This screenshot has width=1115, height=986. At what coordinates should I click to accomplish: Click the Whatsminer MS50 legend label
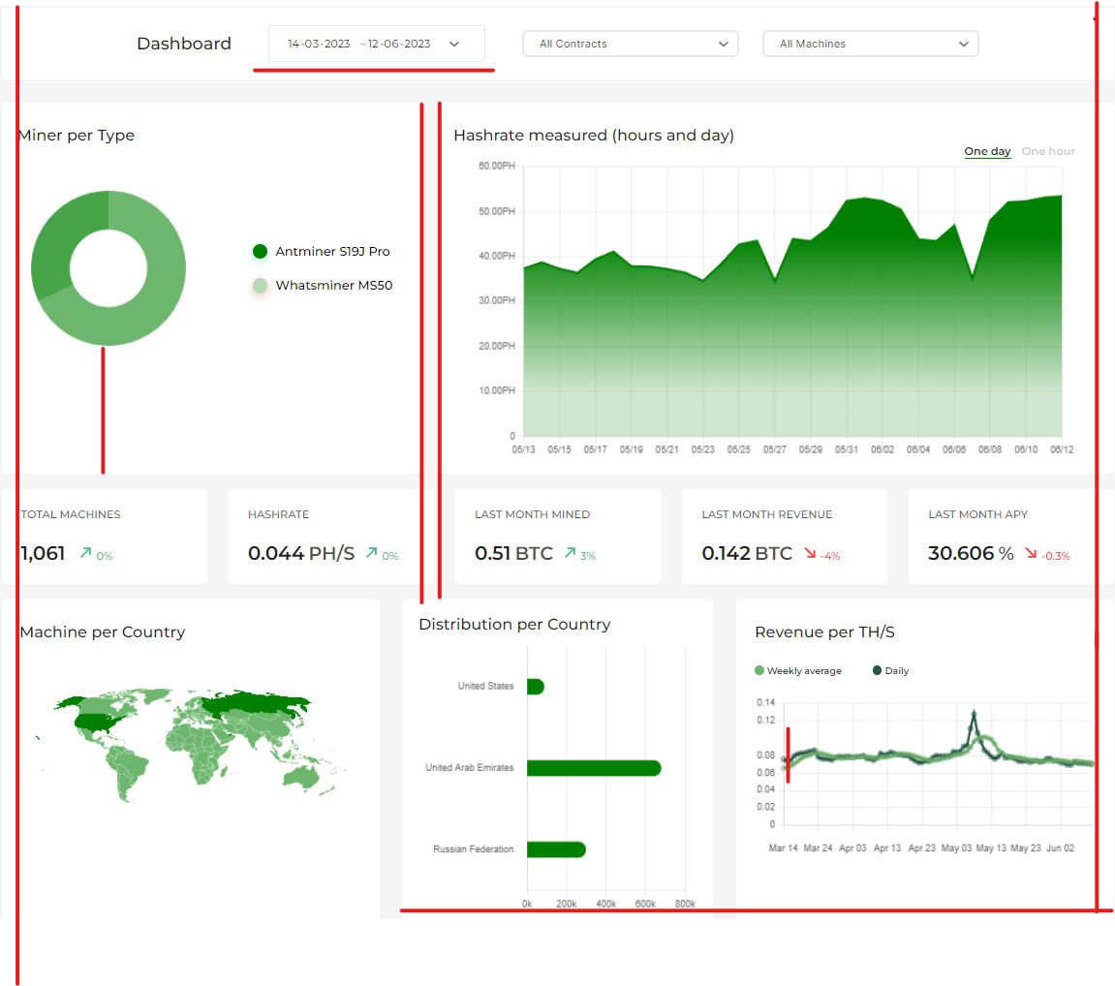[x=334, y=285]
